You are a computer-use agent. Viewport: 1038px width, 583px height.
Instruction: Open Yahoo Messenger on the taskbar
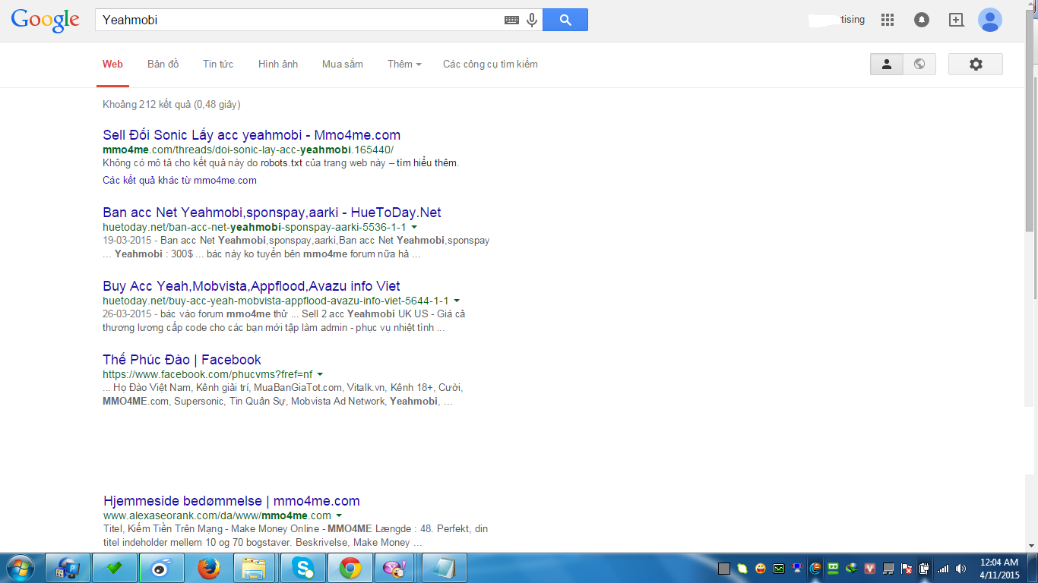(x=396, y=568)
